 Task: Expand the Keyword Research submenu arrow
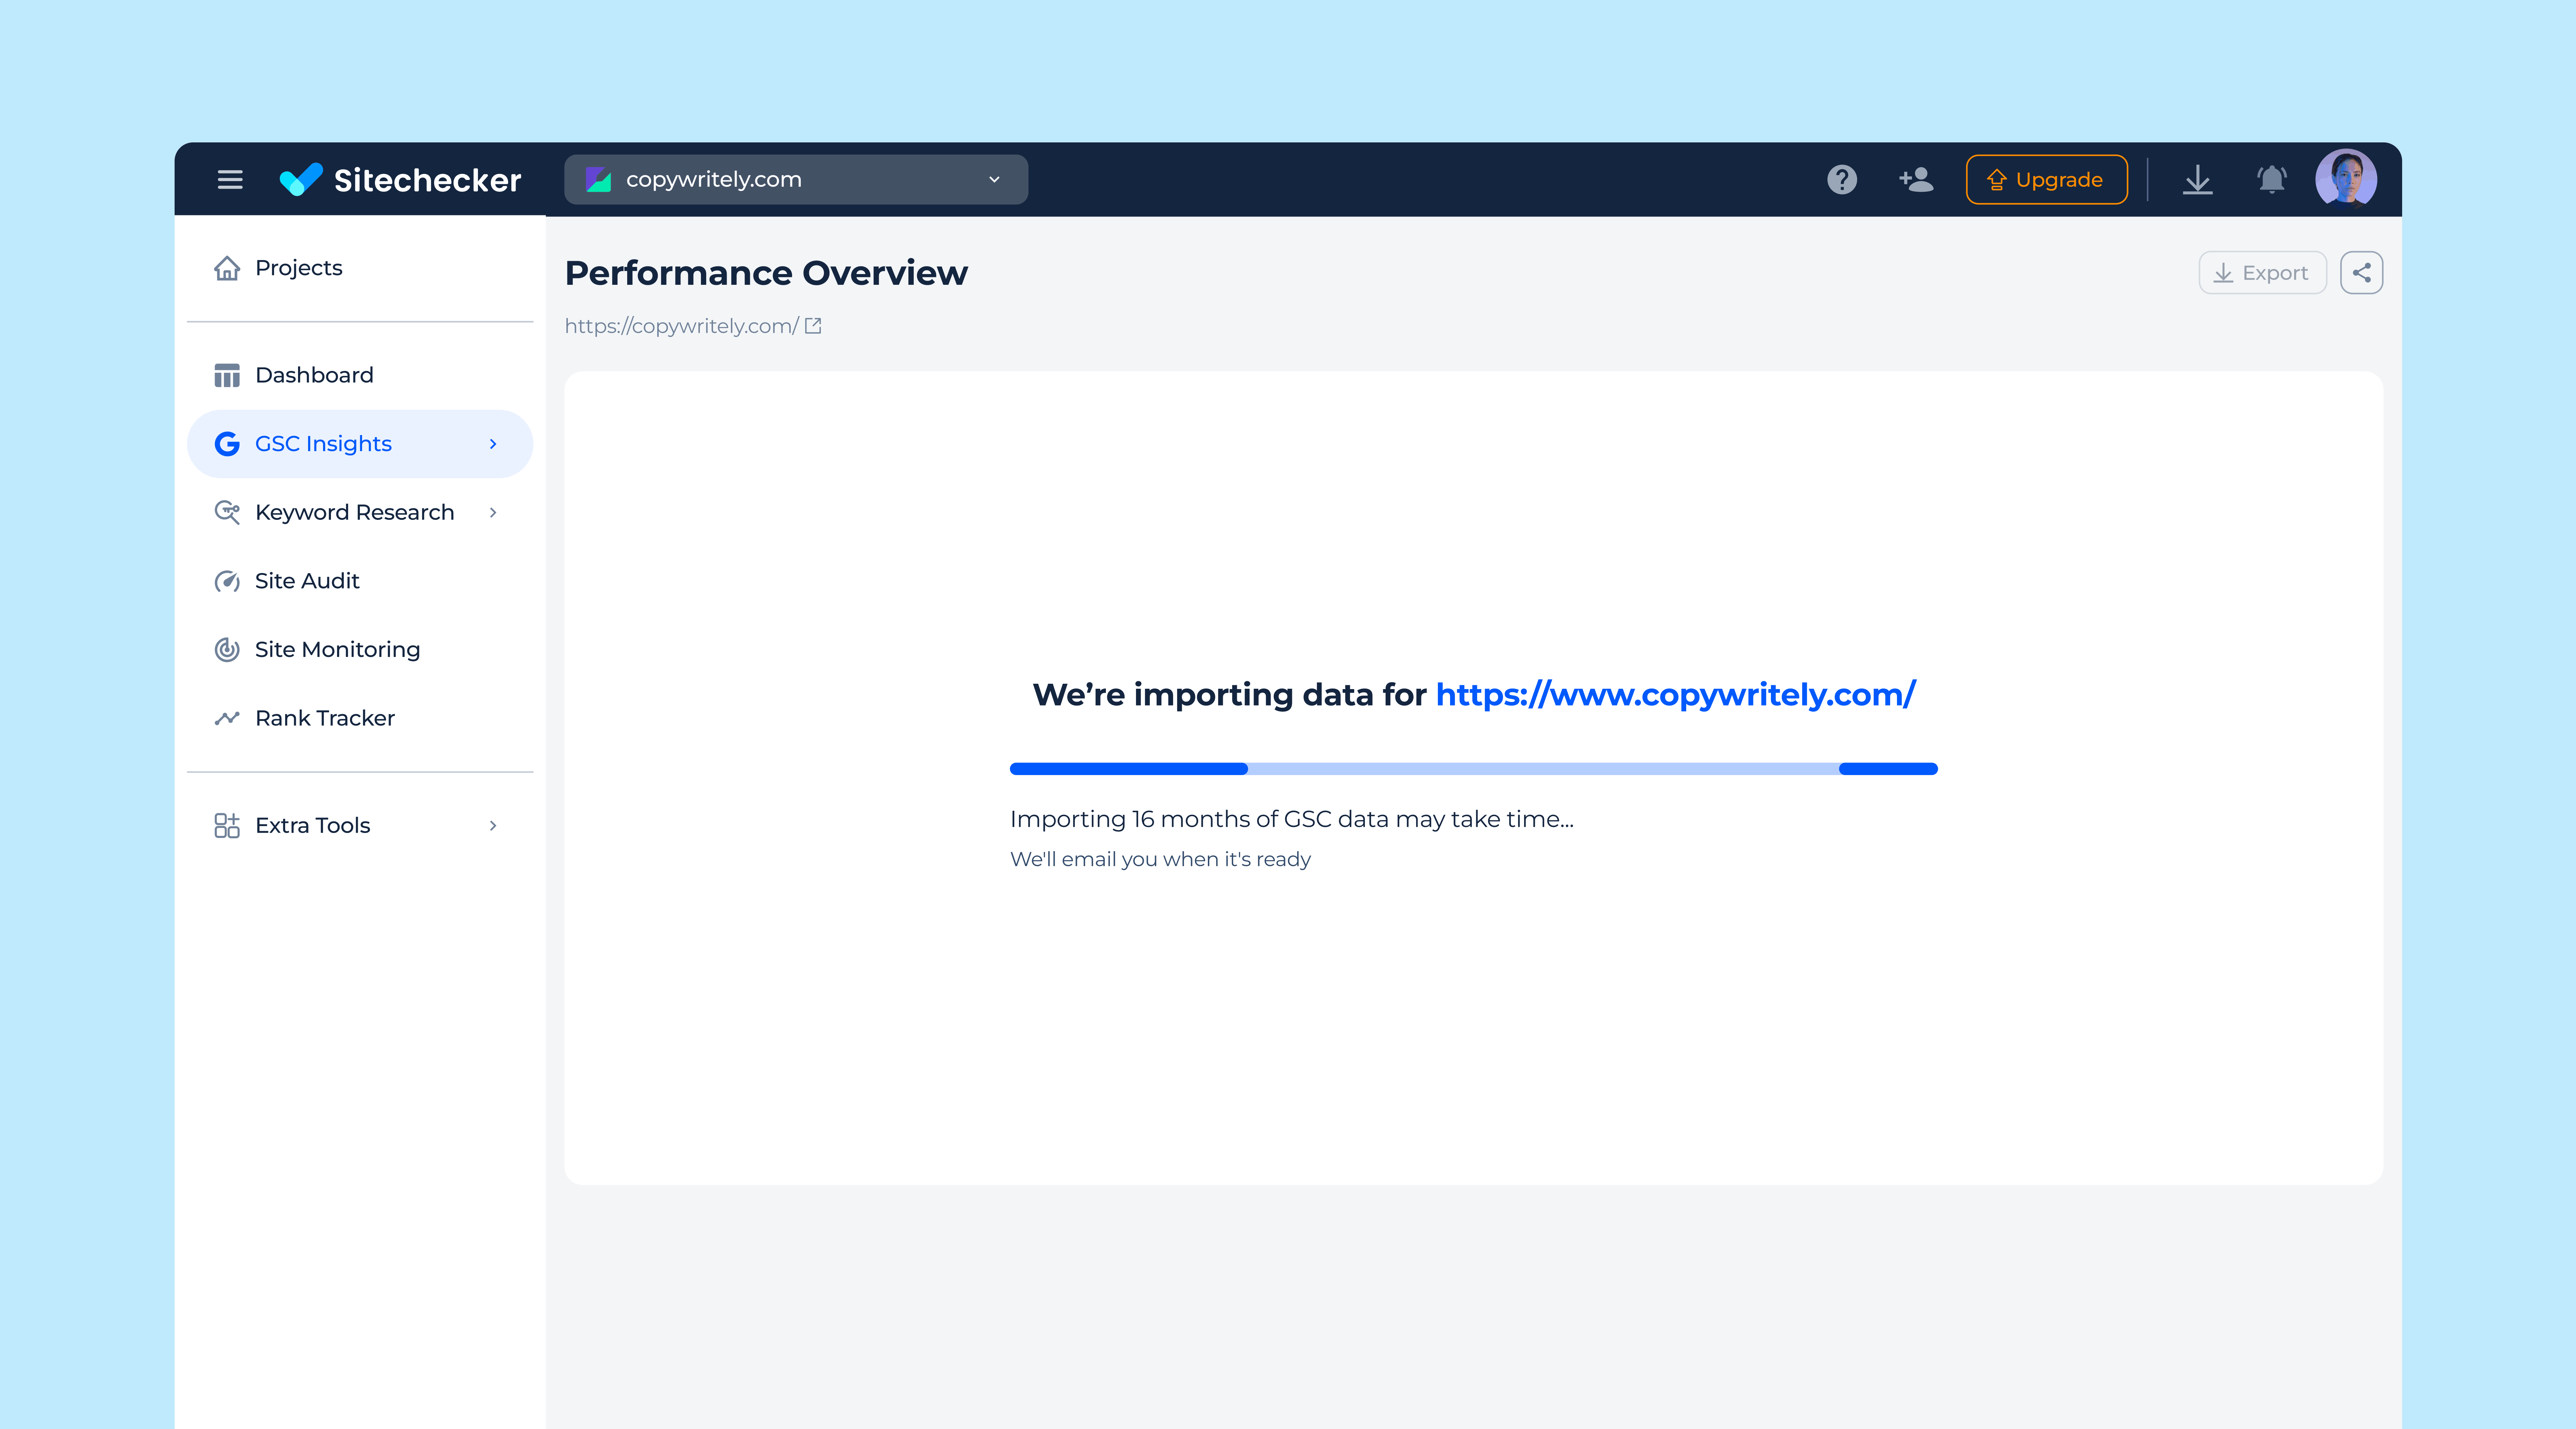click(x=493, y=512)
